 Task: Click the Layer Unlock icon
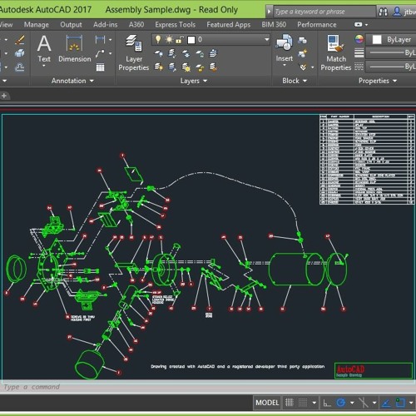[200, 67]
